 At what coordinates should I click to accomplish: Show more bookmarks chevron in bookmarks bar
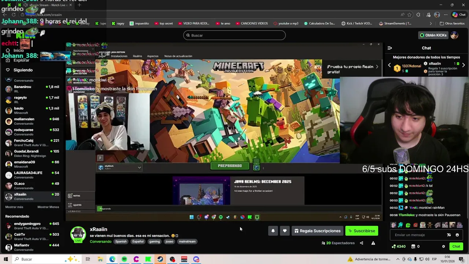click(x=431, y=23)
